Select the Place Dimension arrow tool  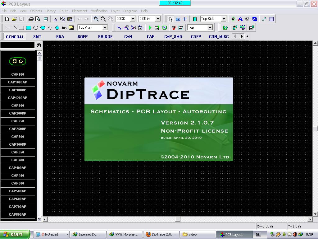click(x=264, y=19)
